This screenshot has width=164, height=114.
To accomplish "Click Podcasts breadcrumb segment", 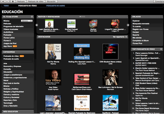I will pos(21,1).
